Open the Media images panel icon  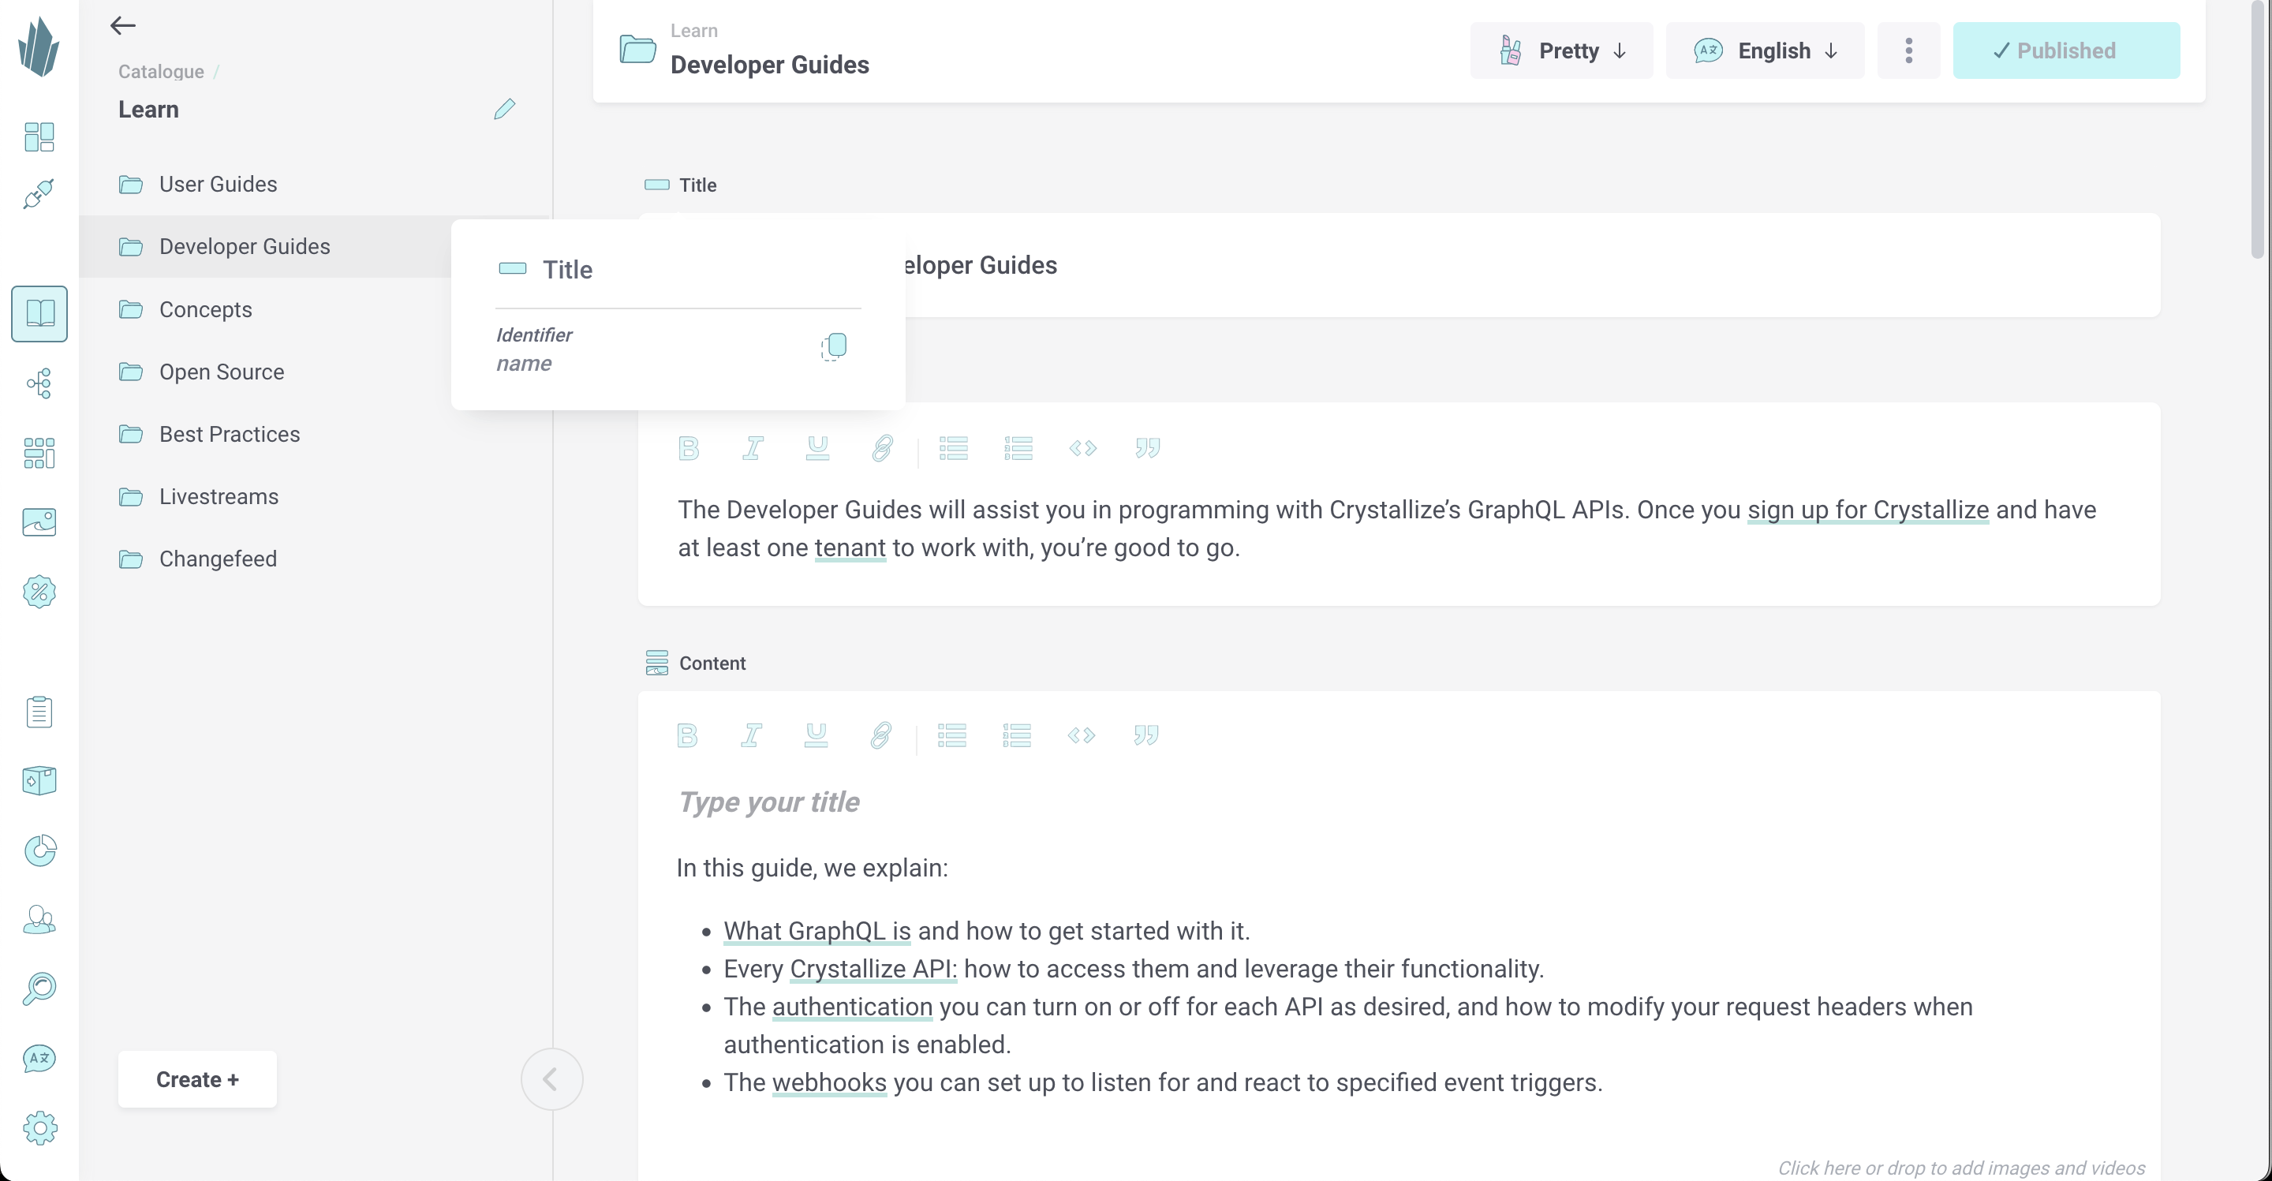[39, 521]
